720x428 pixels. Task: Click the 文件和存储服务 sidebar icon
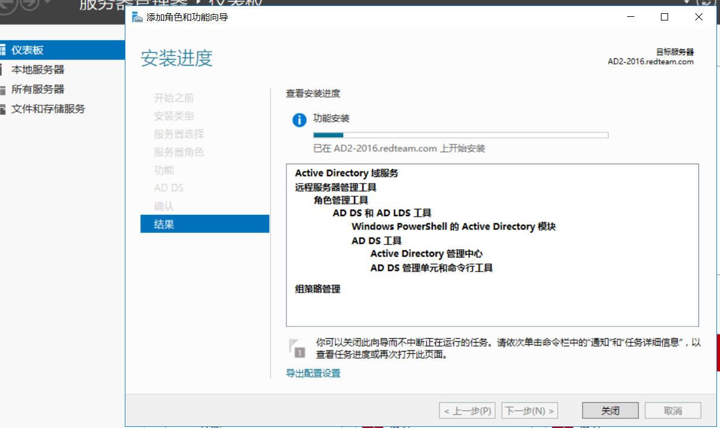point(3,109)
